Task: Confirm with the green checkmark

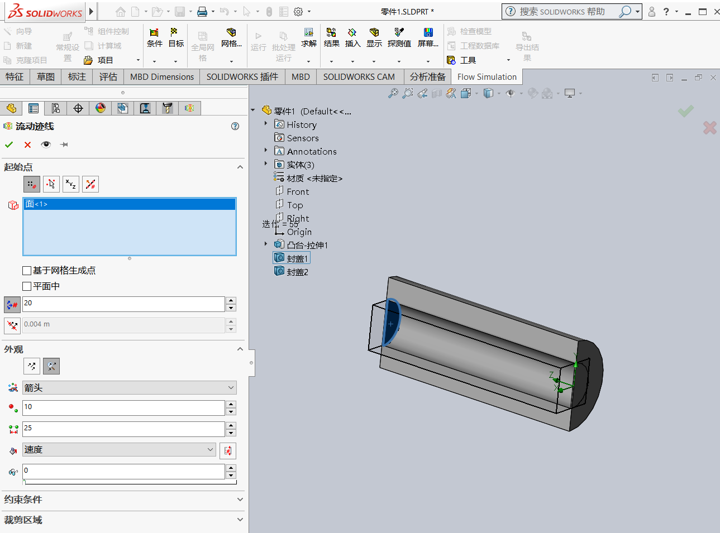Action: tap(9, 144)
